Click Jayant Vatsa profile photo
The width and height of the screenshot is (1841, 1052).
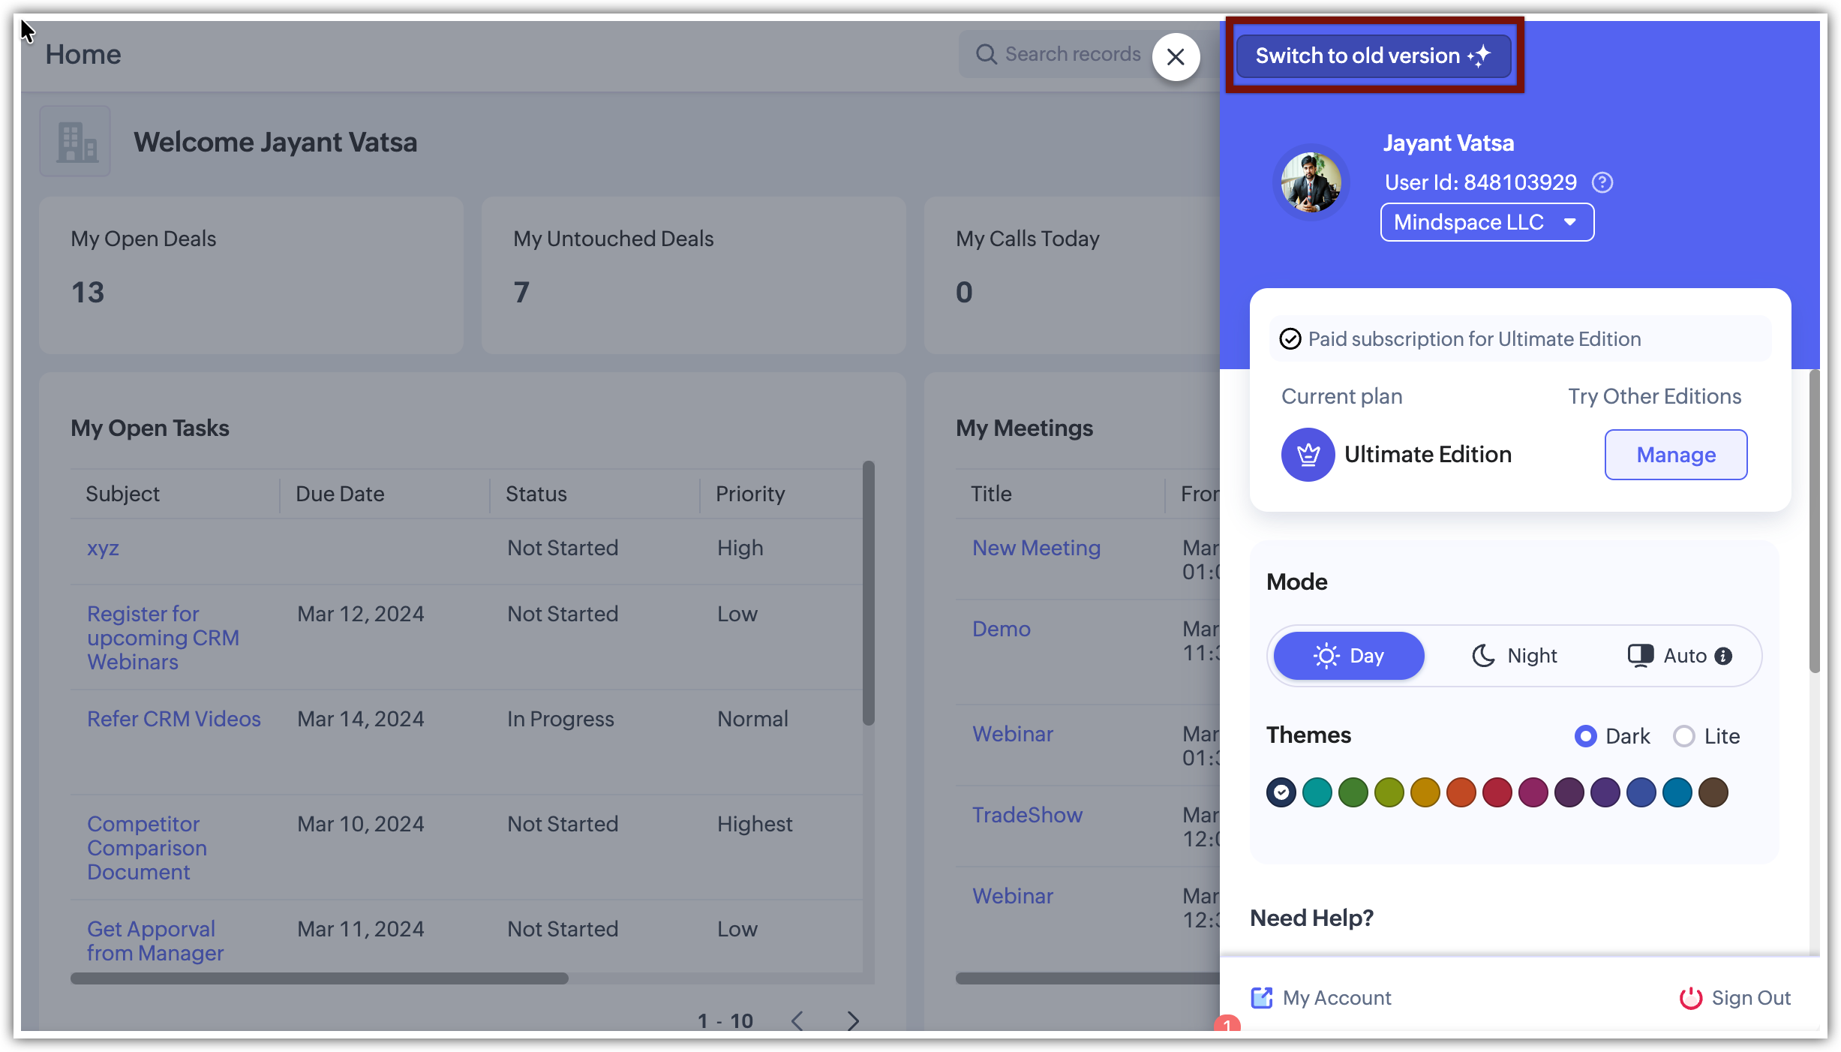pyautogui.click(x=1311, y=182)
